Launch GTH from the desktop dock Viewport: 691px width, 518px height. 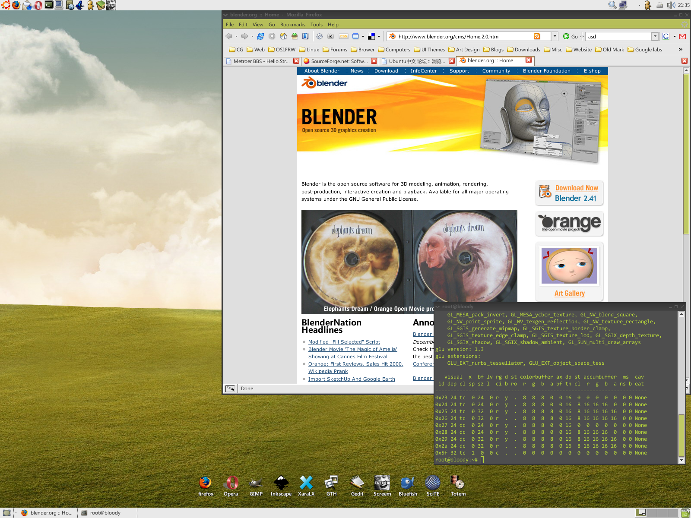tap(331, 486)
